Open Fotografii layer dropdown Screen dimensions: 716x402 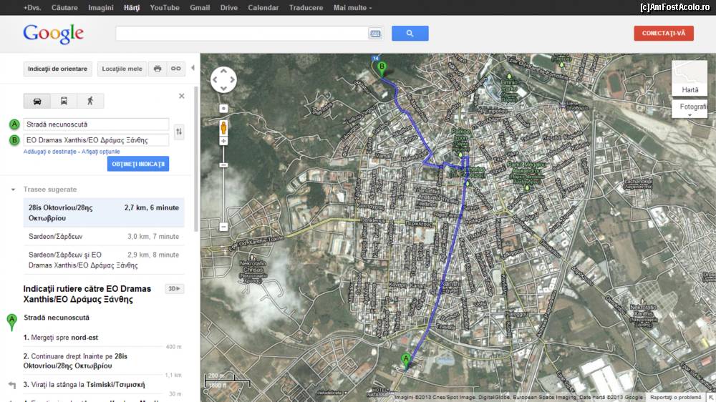point(690,109)
